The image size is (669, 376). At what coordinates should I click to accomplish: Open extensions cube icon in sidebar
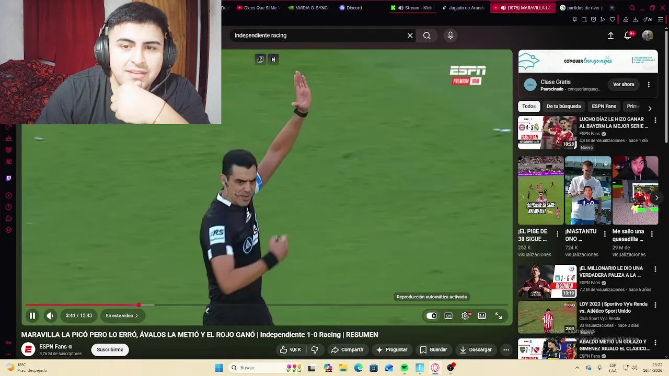(8, 218)
